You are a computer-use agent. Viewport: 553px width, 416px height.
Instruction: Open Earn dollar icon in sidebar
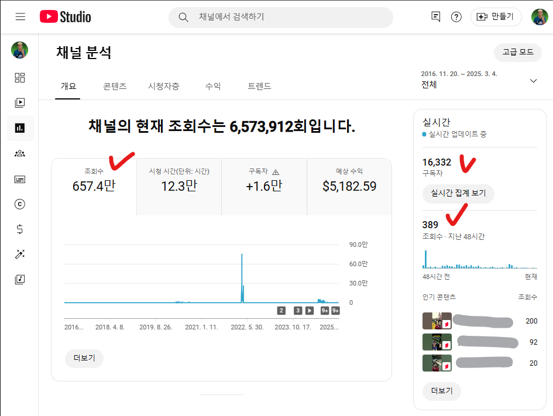pyautogui.click(x=20, y=229)
